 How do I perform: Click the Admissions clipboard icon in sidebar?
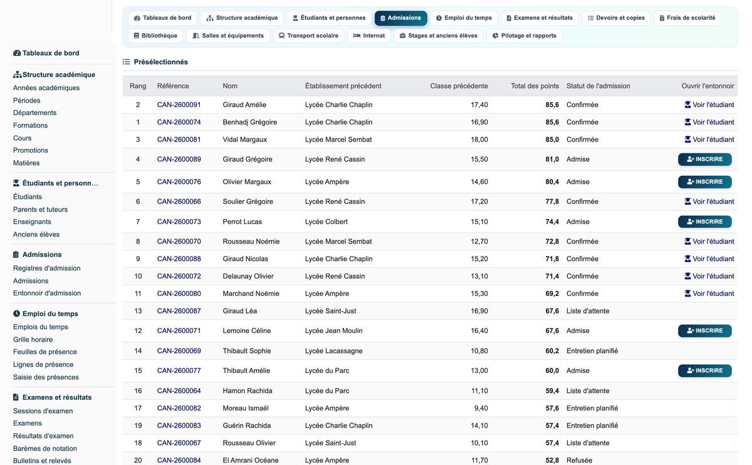click(x=16, y=255)
